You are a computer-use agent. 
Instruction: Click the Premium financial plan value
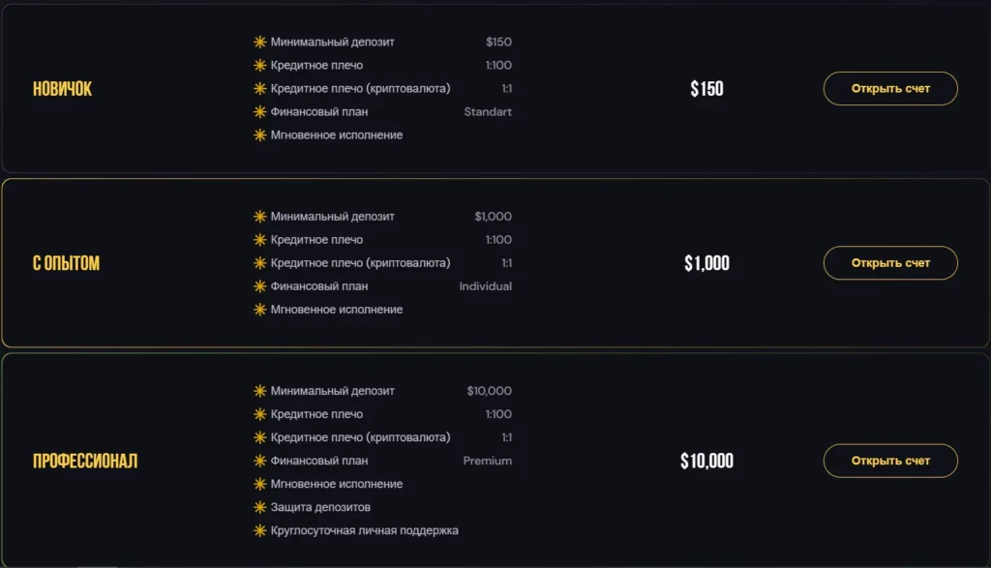click(487, 461)
